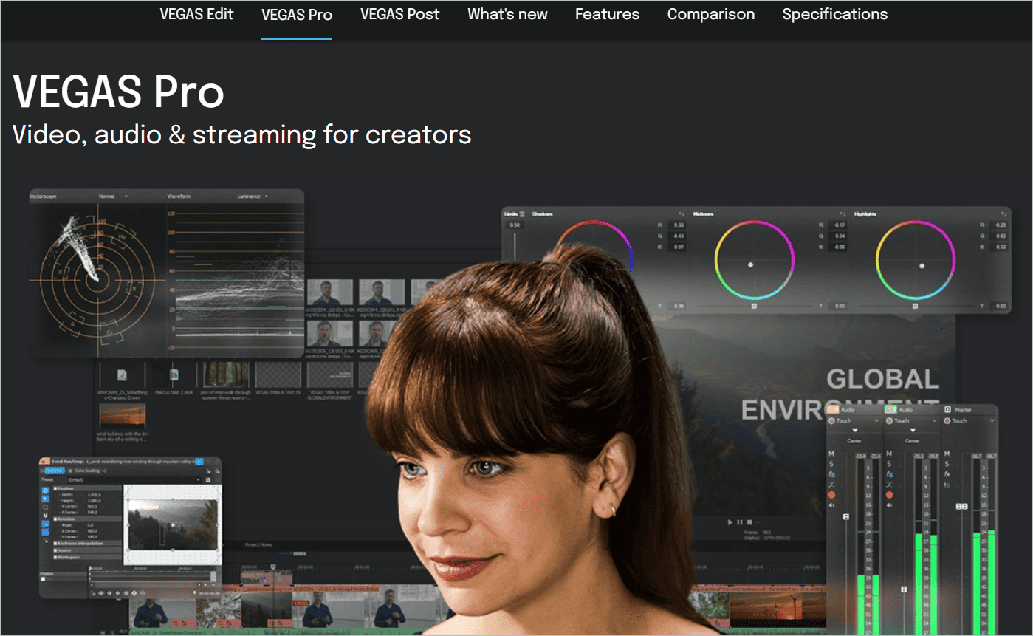Open the Vectorscope Normal dropdown
The image size is (1033, 636).
tap(126, 196)
